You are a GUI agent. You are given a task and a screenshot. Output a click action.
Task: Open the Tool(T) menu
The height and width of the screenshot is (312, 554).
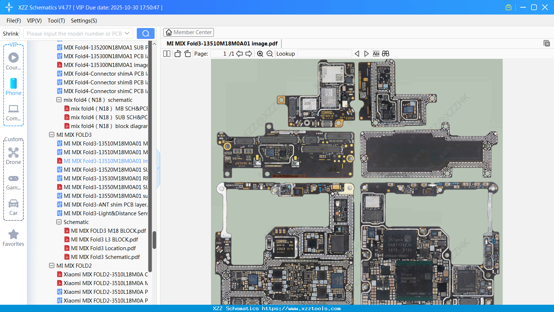[x=56, y=21]
